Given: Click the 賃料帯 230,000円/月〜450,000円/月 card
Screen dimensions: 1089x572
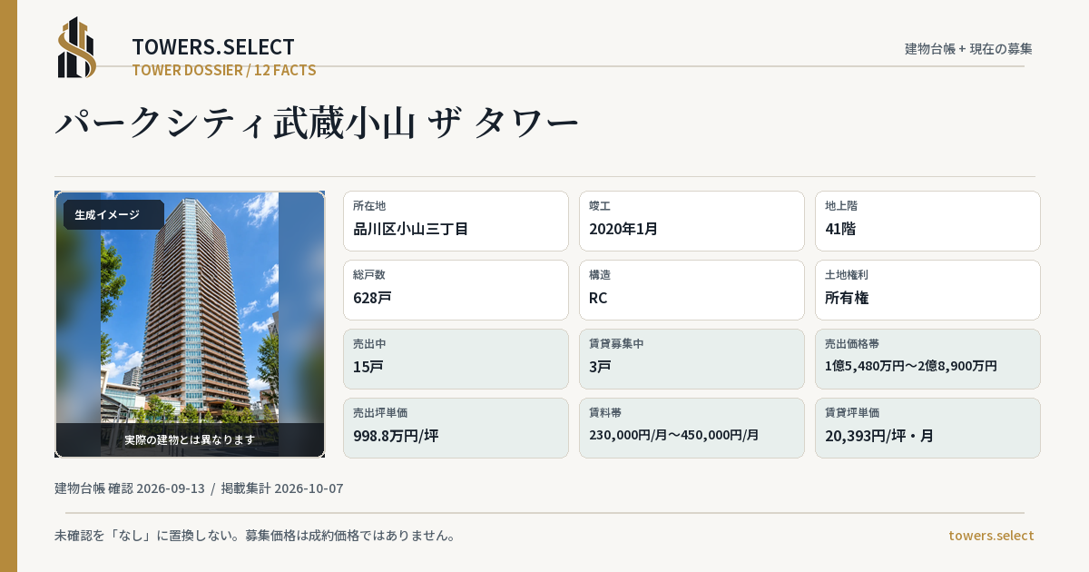Looking at the screenshot, I should pyautogui.click(x=692, y=428).
